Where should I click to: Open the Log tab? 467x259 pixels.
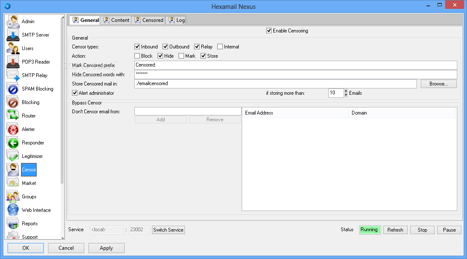pos(176,20)
